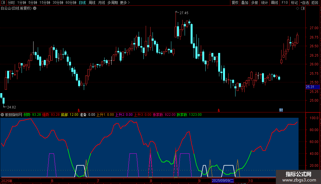Click the 27.45 high price label

click(x=184, y=13)
